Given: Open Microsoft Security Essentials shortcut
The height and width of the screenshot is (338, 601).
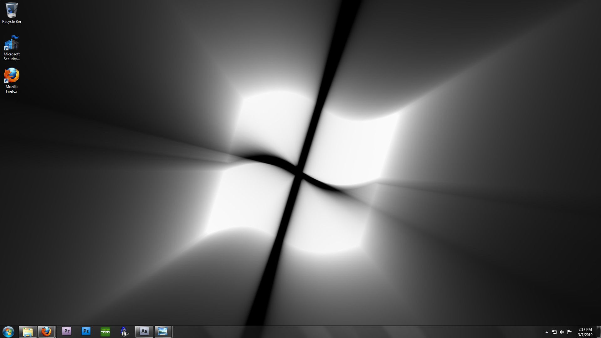Looking at the screenshot, I should (12, 43).
